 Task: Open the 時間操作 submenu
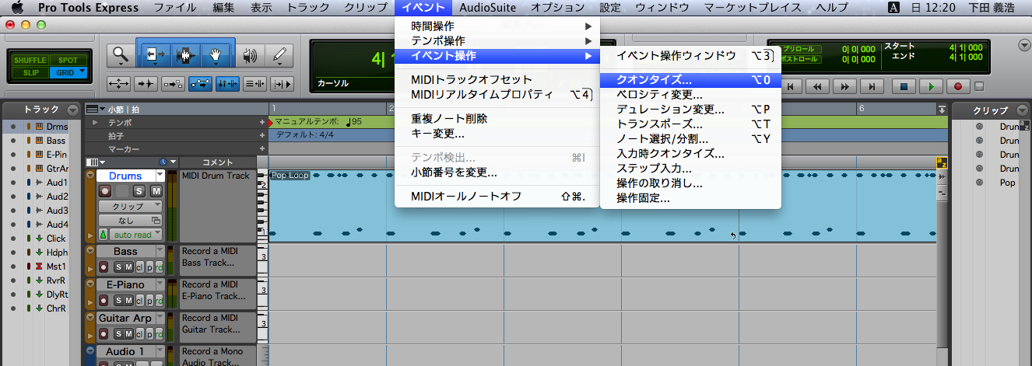tap(497, 26)
